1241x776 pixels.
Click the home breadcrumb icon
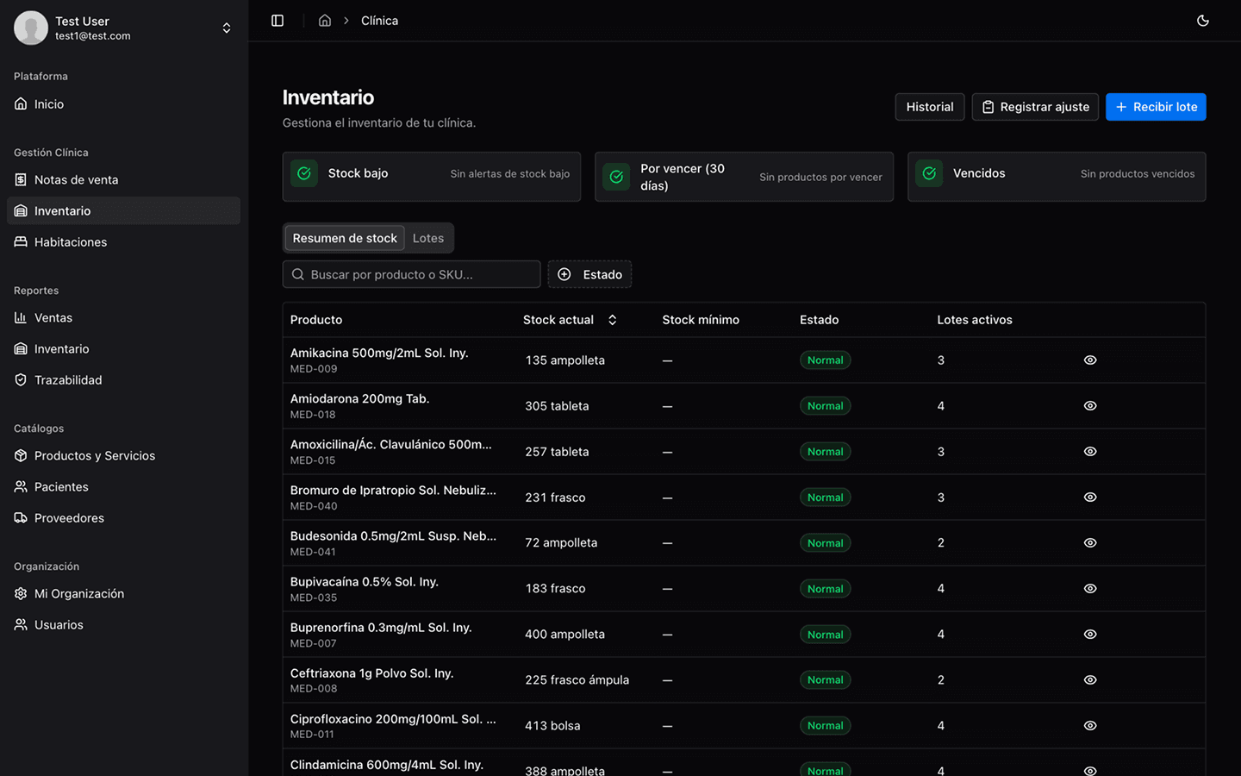(325, 21)
